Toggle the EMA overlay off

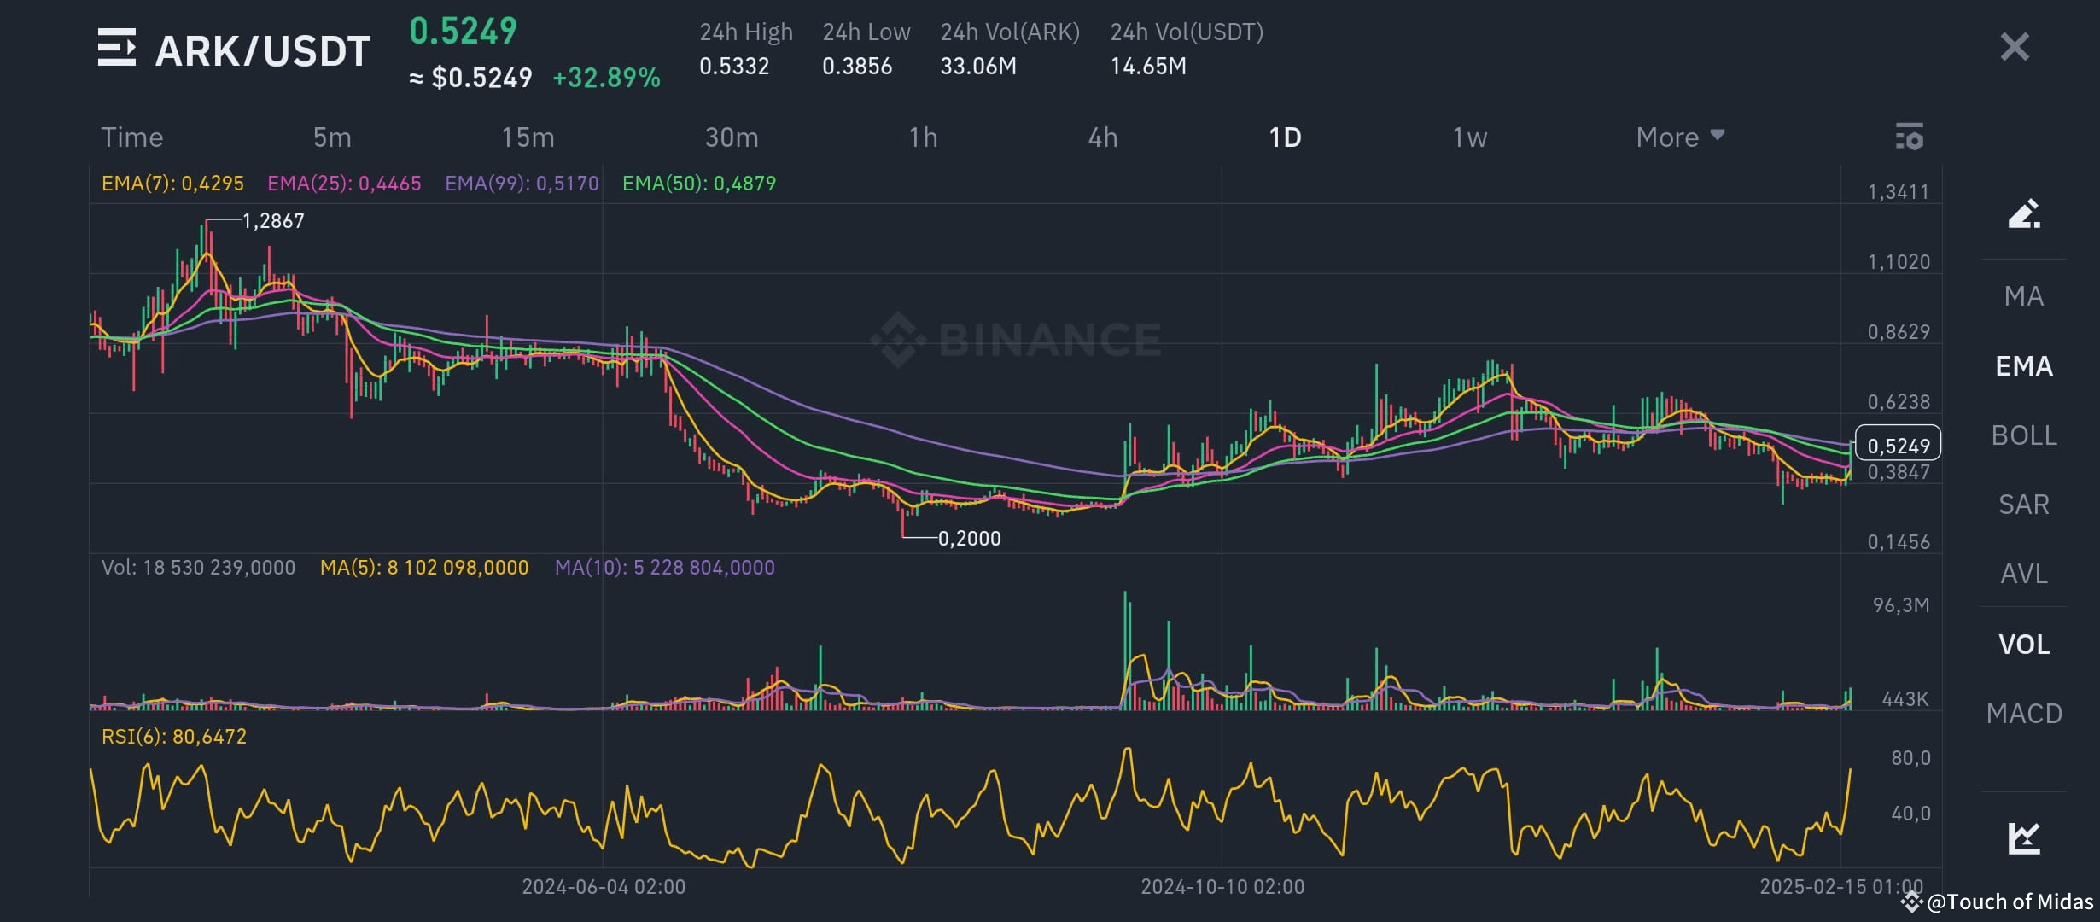click(x=2025, y=365)
